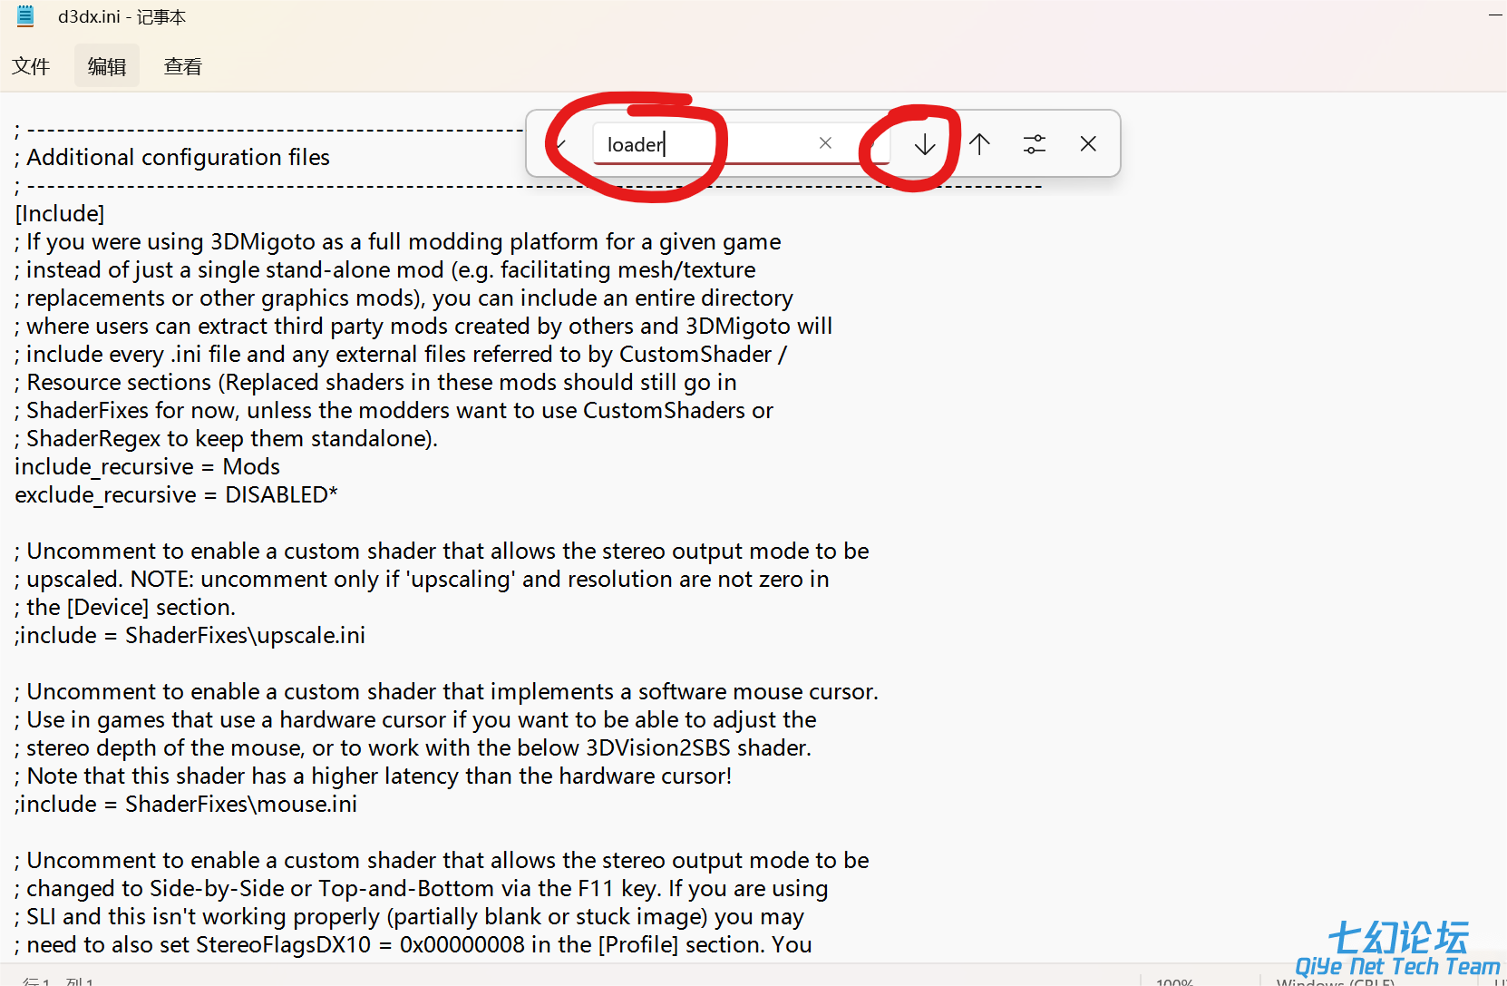Open the 查看 menu
Image resolution: width=1507 pixels, height=986 pixels.
(182, 66)
